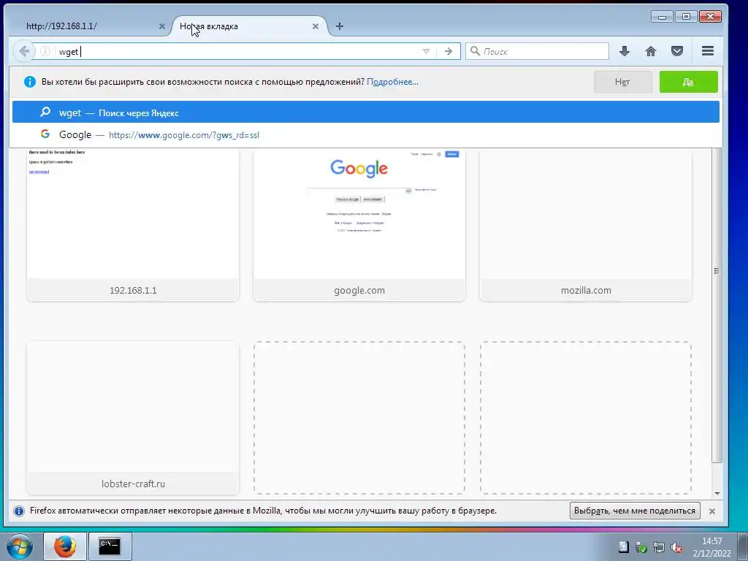This screenshot has width=748, height=561.
Task: Switch to the http://192.168.1.1/ tab
Action: [91, 26]
